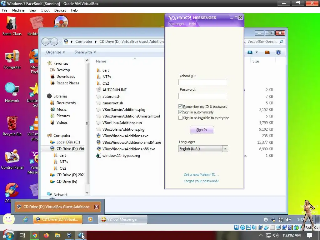Click VirtualBox audio status icon
Screen dimensions: 320x240
254,227
